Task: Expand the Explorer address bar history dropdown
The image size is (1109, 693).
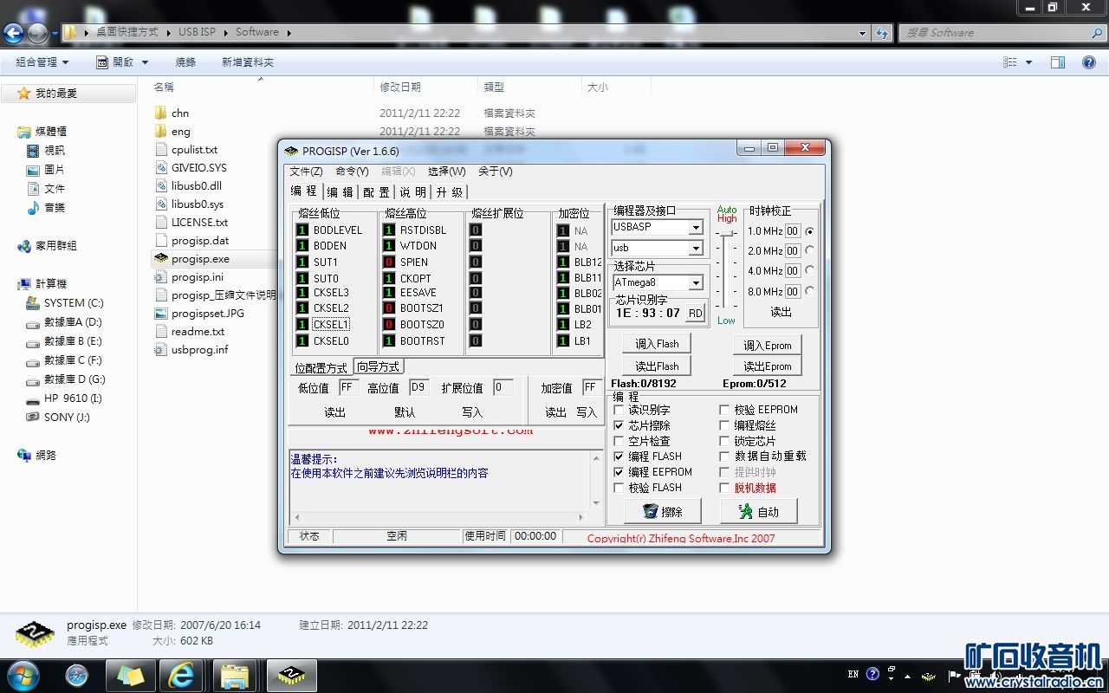Action: [x=862, y=33]
